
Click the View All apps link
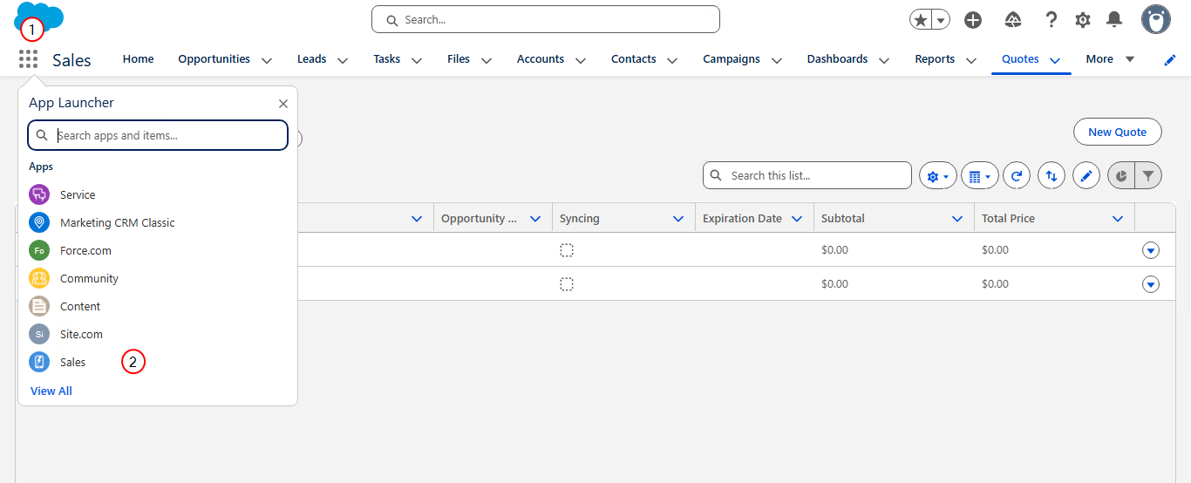51,391
